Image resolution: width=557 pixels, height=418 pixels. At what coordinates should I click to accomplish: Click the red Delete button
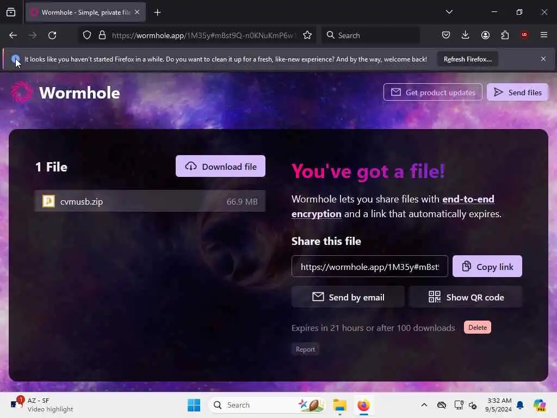[x=477, y=327]
